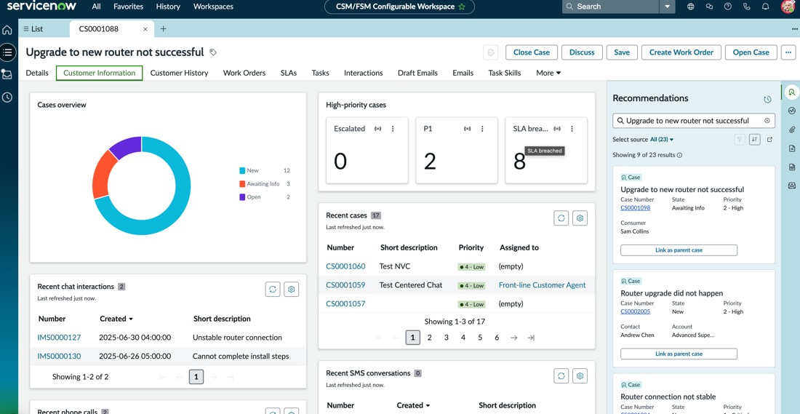Open the Recommendations history clock icon
This screenshot has height=414, width=800.
[767, 100]
